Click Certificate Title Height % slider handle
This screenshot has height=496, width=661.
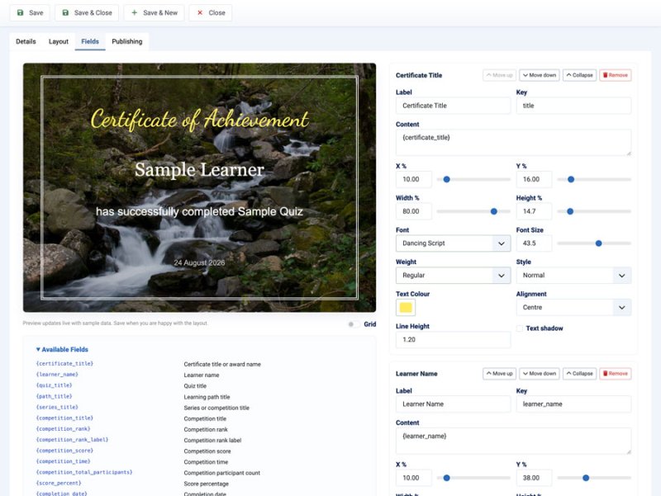(570, 211)
